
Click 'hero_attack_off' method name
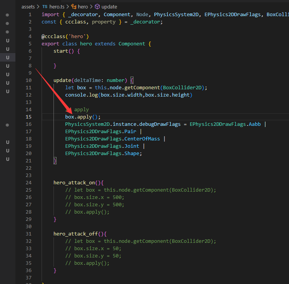point(75,234)
